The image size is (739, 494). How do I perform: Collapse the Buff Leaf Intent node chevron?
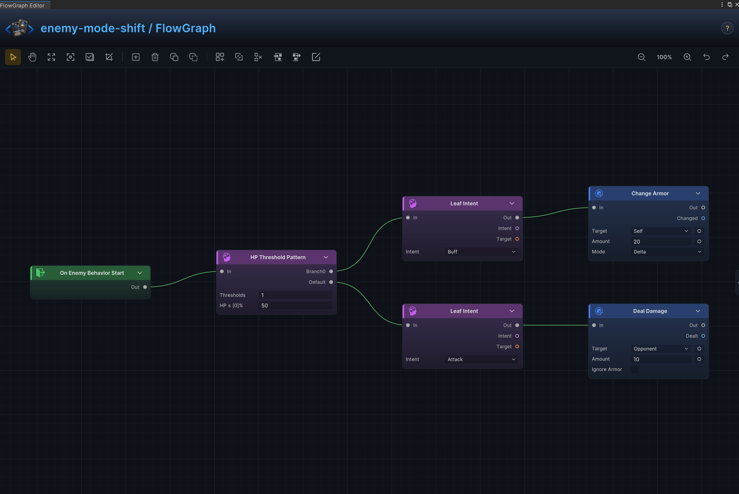[512, 203]
